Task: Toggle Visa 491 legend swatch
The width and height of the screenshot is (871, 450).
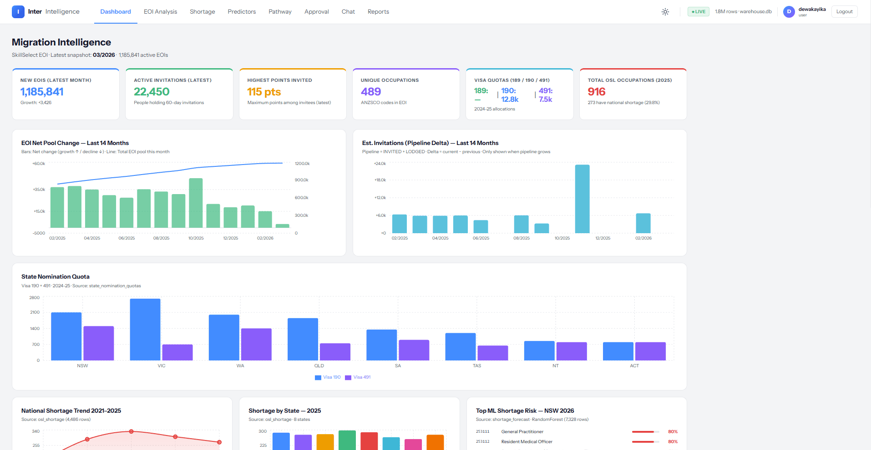Action: tap(348, 378)
